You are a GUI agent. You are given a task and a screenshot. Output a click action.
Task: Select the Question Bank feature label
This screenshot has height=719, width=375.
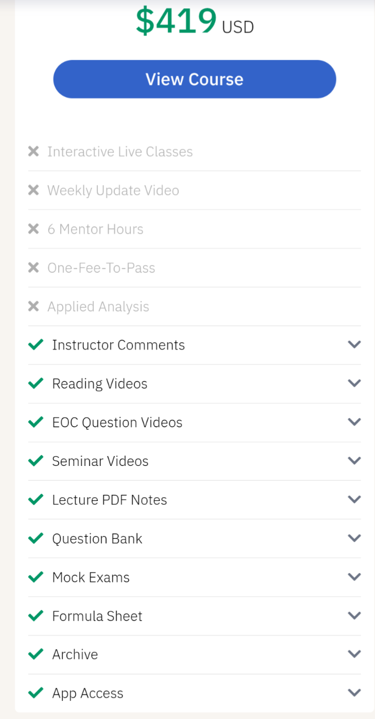tap(97, 539)
